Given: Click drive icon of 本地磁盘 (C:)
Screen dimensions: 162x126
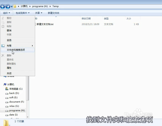Looking at the screenshot, I should [x=7, y=89].
